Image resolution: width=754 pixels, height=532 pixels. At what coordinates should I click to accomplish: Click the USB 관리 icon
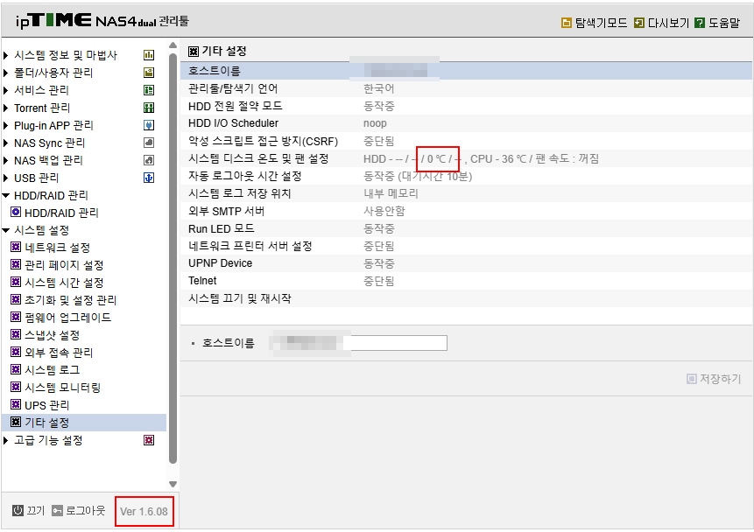[149, 178]
